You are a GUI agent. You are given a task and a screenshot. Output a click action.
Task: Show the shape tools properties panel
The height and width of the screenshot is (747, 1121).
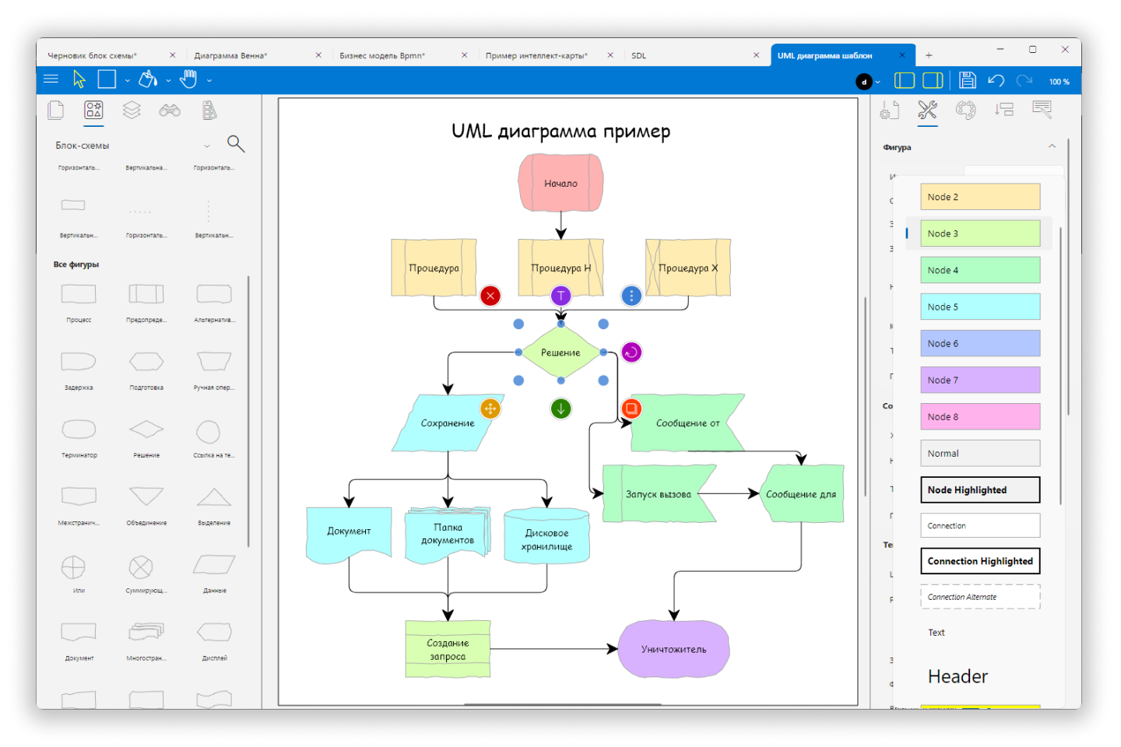[927, 110]
